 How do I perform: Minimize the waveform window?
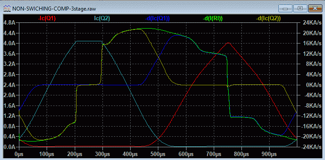pos(285,8)
